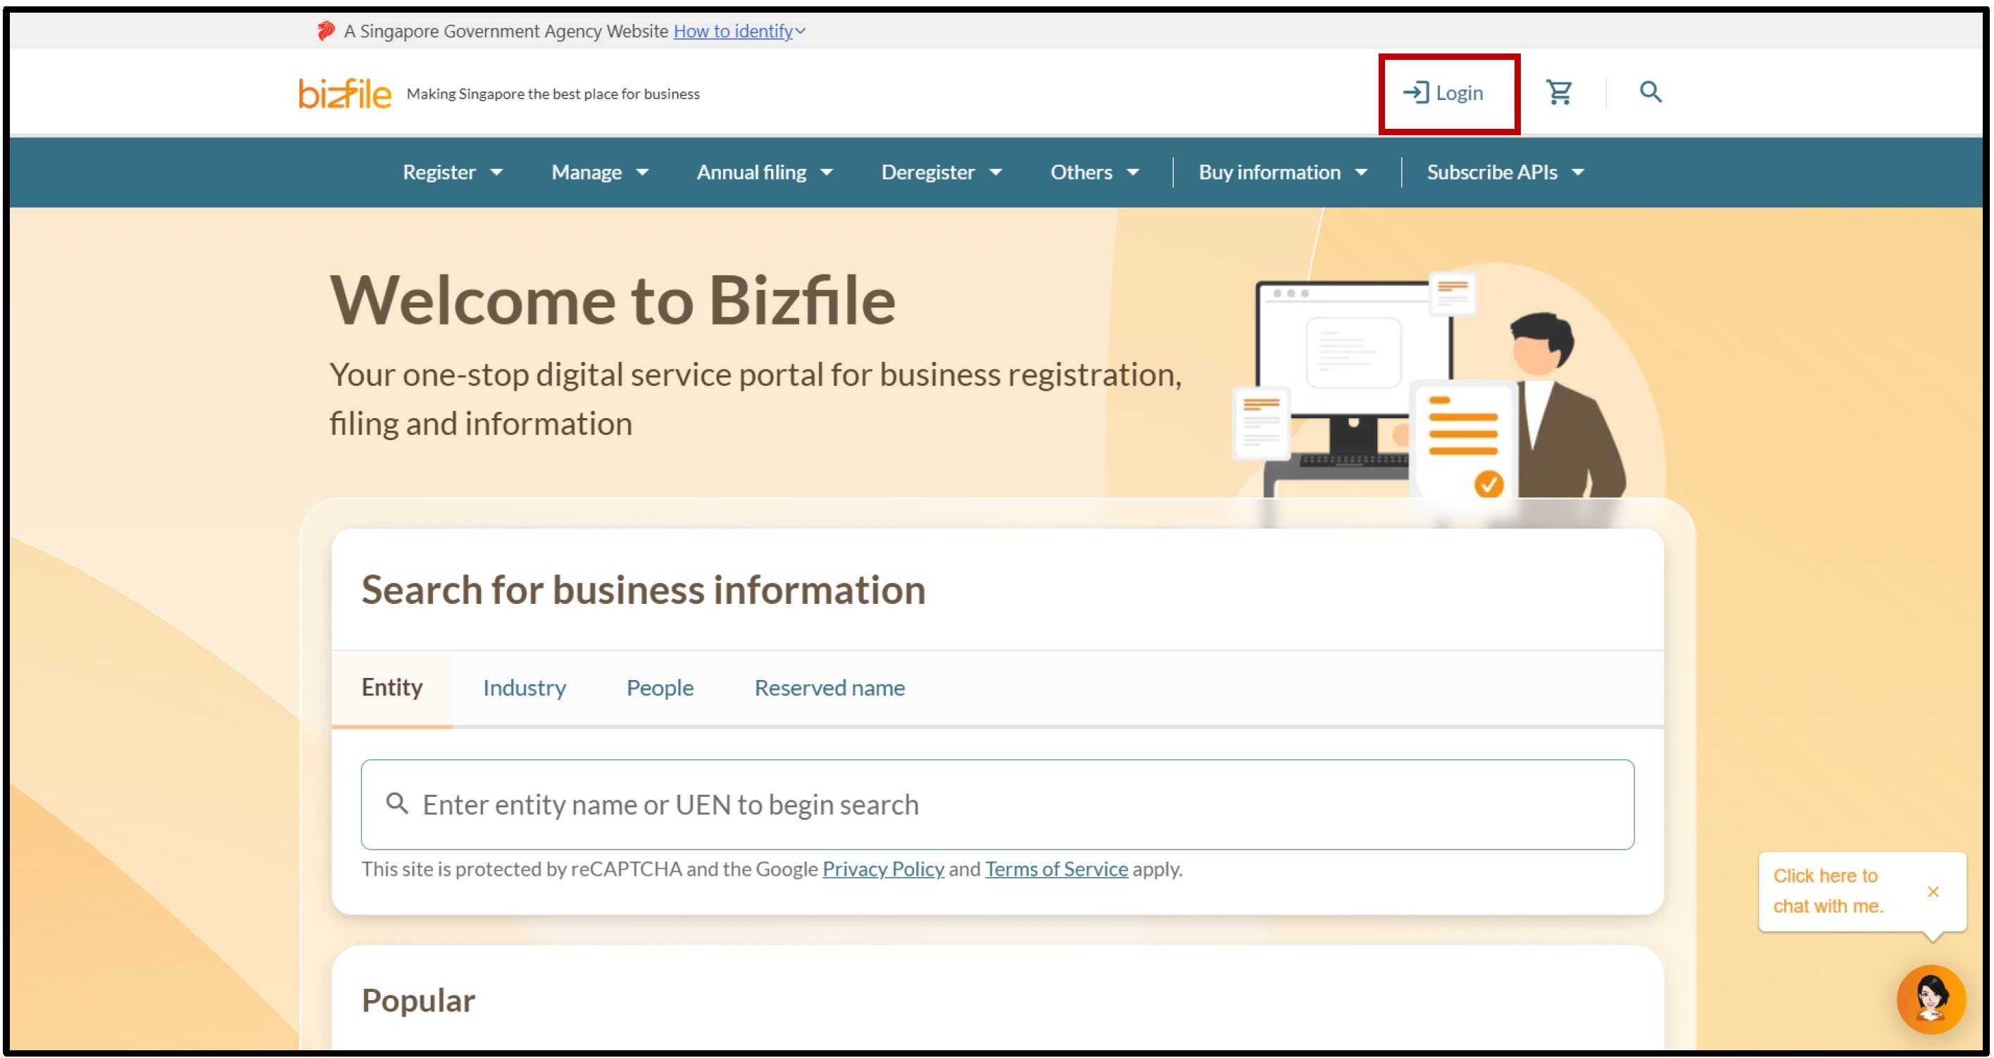1994x1058 pixels.
Task: Open the shopping cart icon
Action: [1558, 93]
